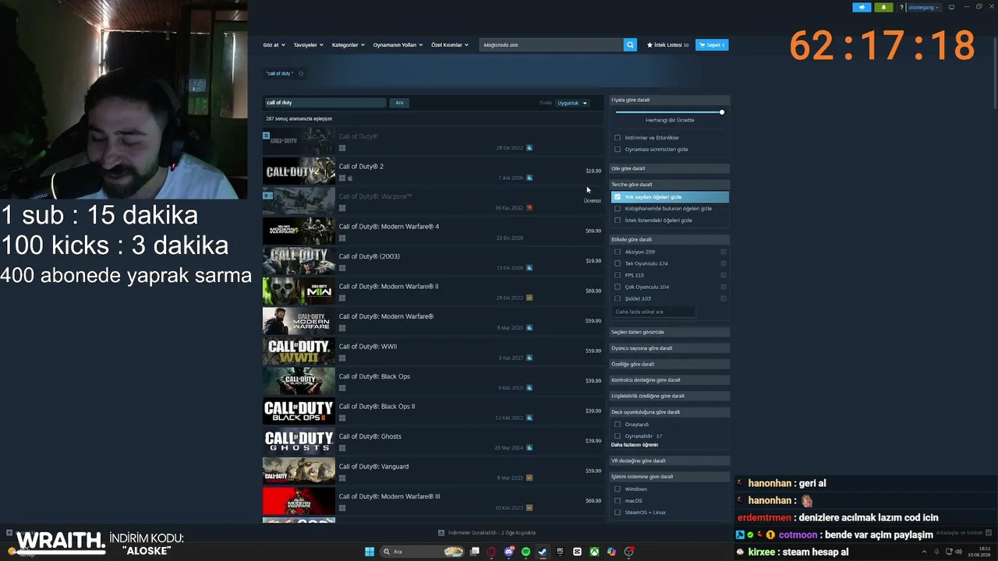Open the Call of Duty: Ghosts thumbnail

coord(299,441)
